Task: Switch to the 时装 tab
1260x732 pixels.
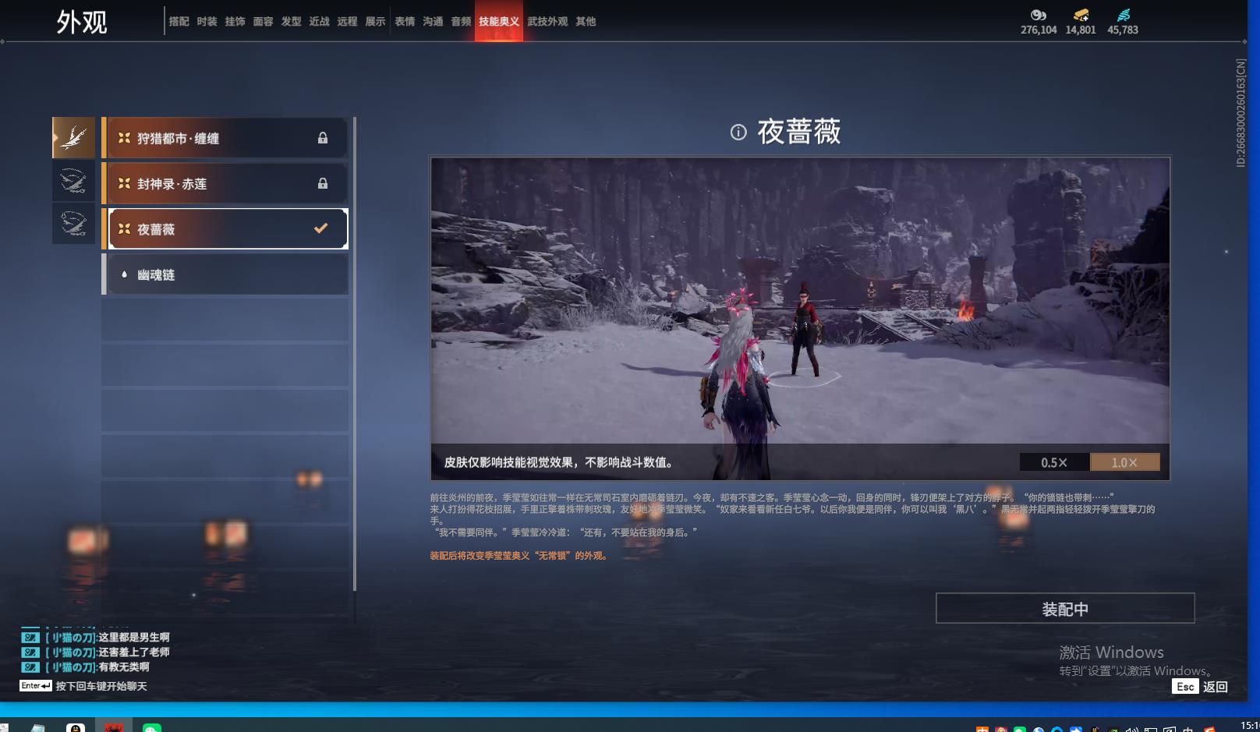Action: [207, 22]
